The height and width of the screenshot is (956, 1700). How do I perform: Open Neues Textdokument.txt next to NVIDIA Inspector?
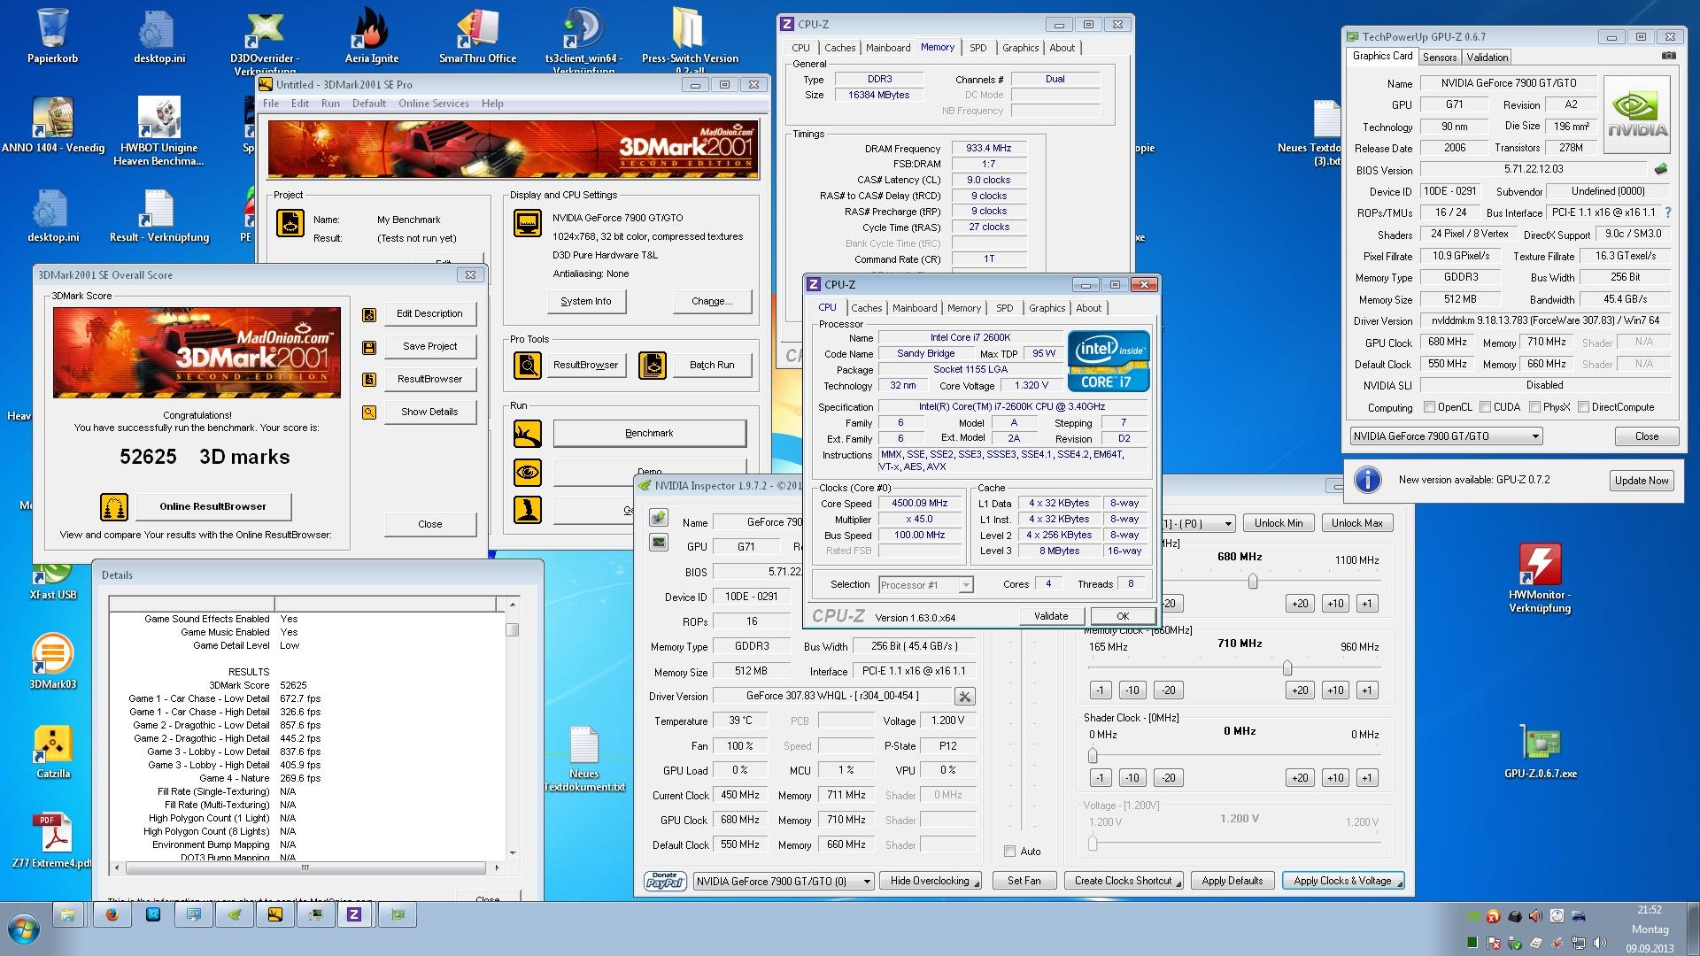point(583,758)
